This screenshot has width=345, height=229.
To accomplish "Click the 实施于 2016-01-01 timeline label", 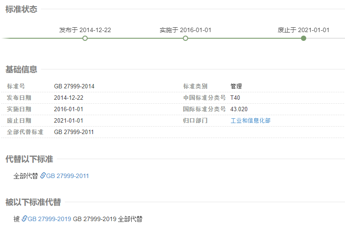I will 185,30.
